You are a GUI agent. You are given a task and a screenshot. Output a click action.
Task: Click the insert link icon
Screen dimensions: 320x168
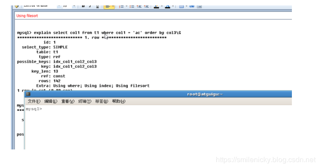point(192,6)
